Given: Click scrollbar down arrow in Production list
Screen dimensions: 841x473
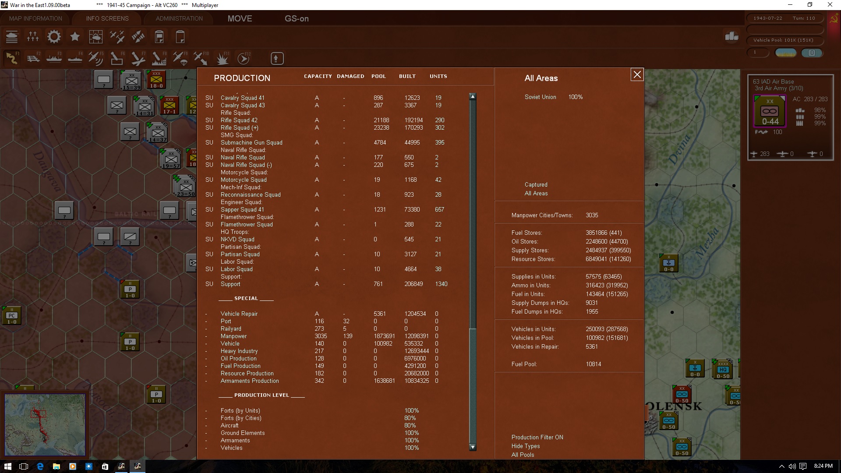Looking at the screenshot, I should click(473, 447).
